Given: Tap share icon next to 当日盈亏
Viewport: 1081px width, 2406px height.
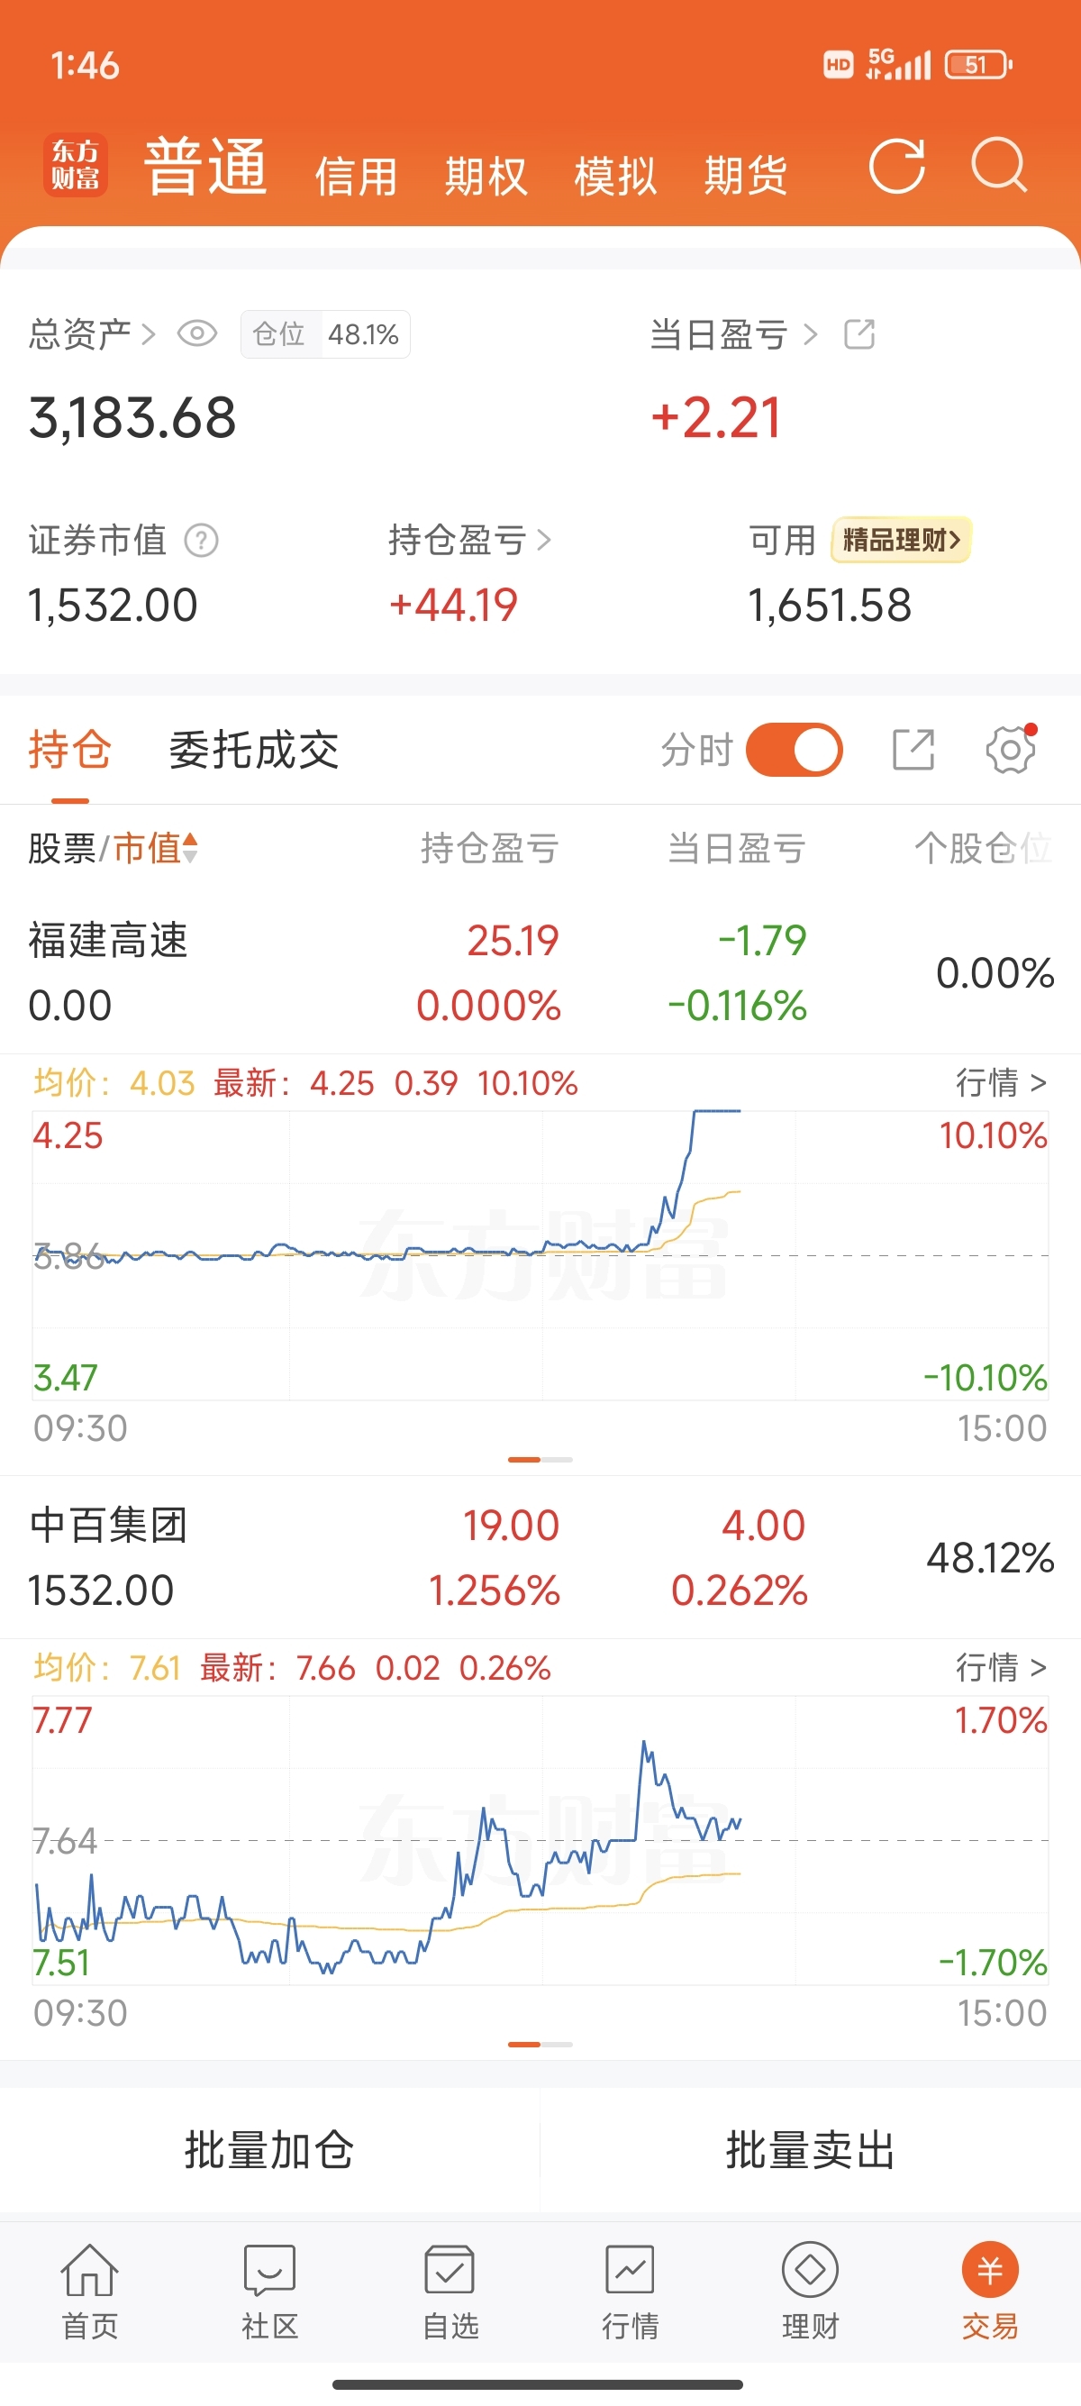Looking at the screenshot, I should pyautogui.click(x=858, y=334).
